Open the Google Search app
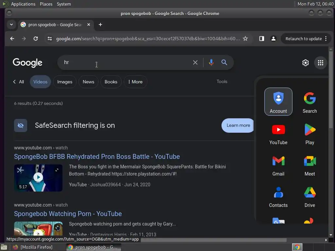This screenshot has width=335, height=251. coord(309,102)
